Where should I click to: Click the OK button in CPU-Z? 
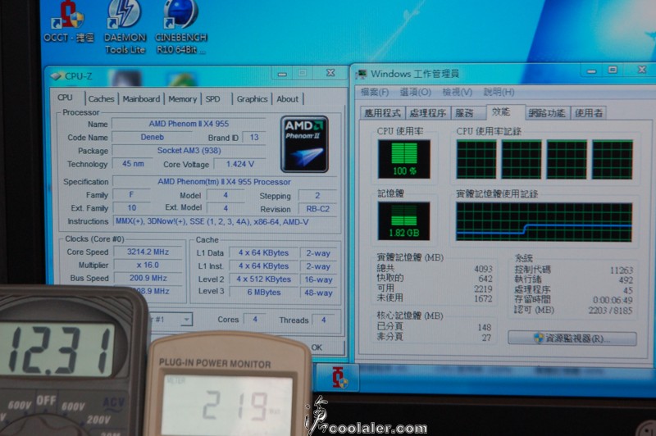click(x=317, y=347)
